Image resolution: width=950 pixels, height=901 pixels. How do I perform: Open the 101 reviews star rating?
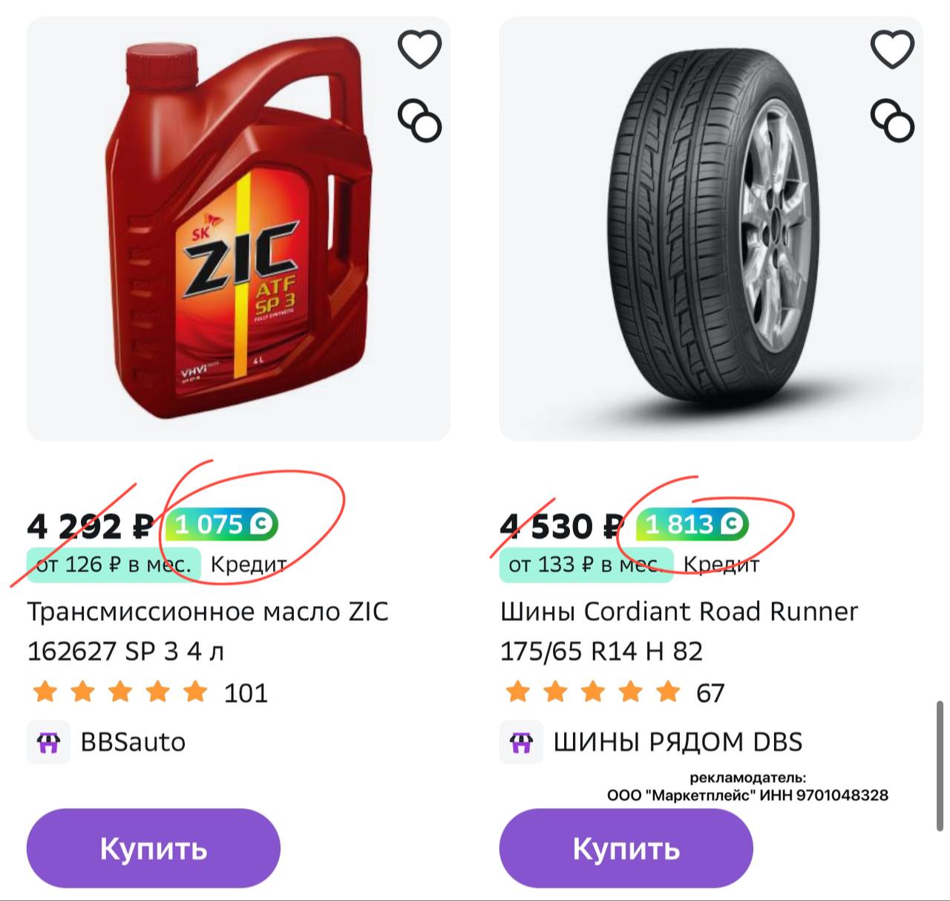coord(148,693)
